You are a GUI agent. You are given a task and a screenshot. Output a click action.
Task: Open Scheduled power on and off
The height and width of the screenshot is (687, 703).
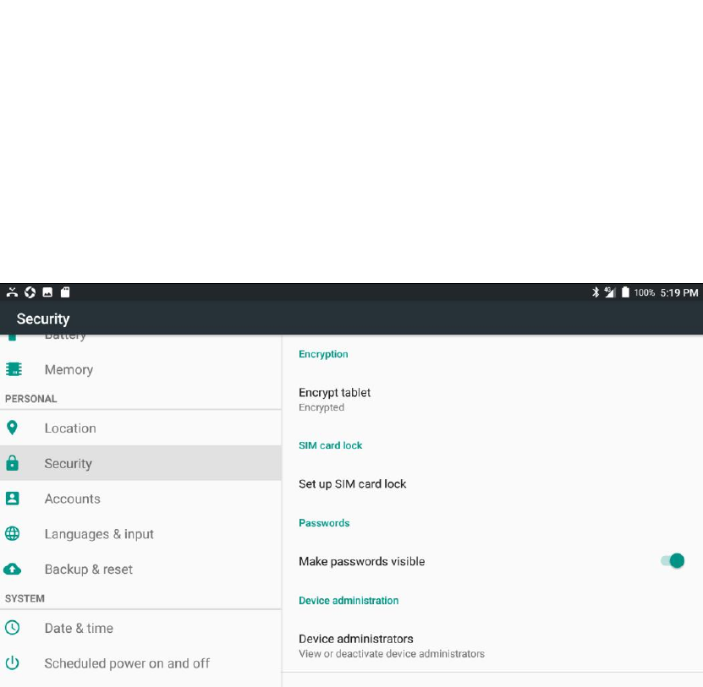click(x=140, y=662)
